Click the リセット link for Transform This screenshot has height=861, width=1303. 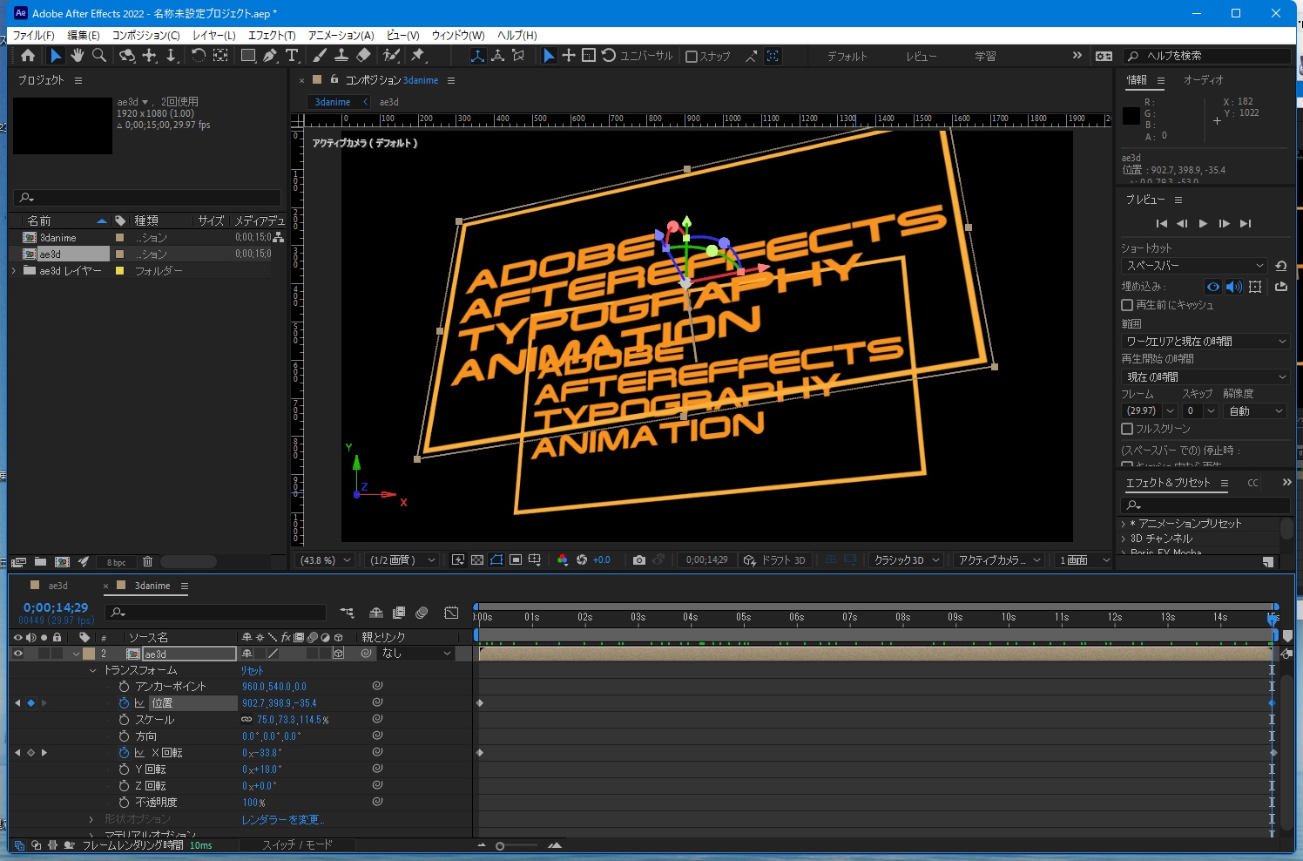(252, 670)
